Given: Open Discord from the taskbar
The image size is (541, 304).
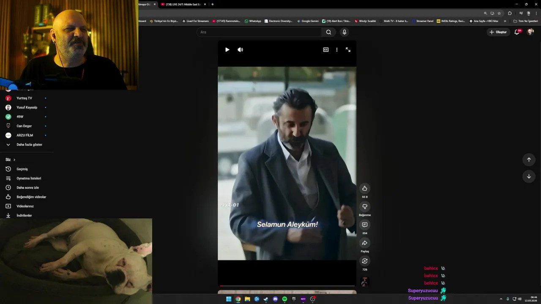Looking at the screenshot, I should (275, 299).
